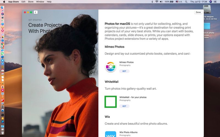Click the 'Create Projects With Photos' headline
Image resolution: width=220 pixels, height=137 pixels.
(45, 28)
